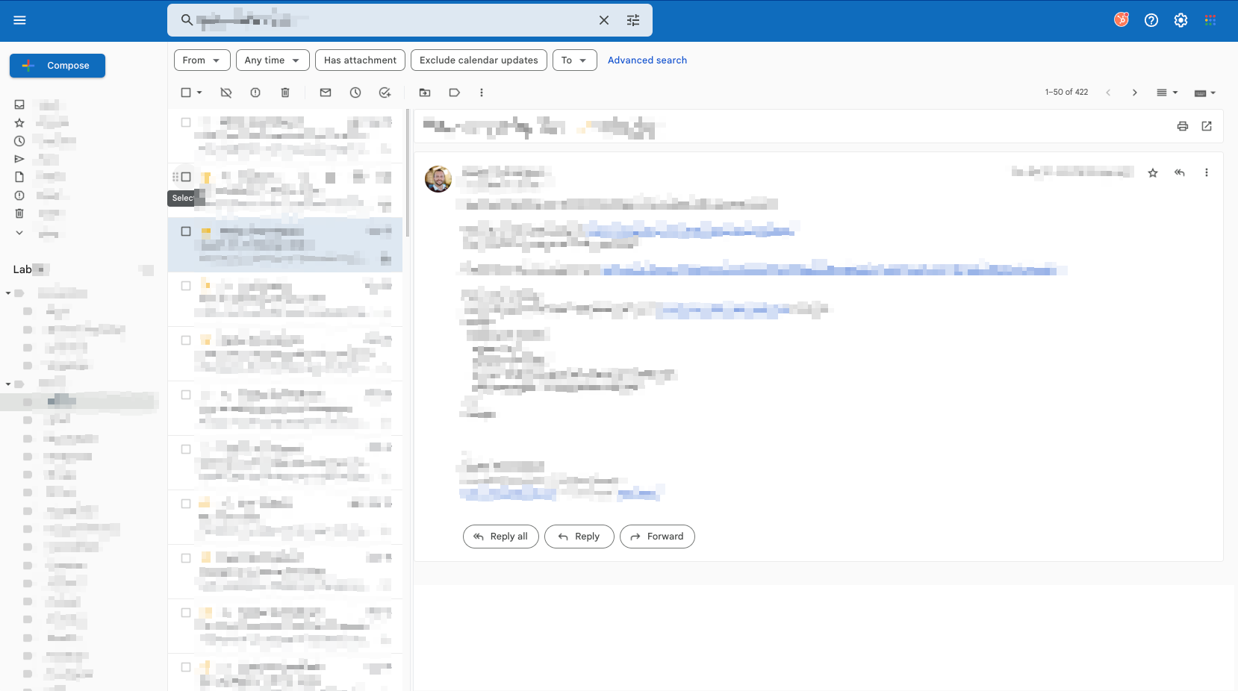
Task: Open the 'From' filter dropdown
Action: (x=202, y=60)
